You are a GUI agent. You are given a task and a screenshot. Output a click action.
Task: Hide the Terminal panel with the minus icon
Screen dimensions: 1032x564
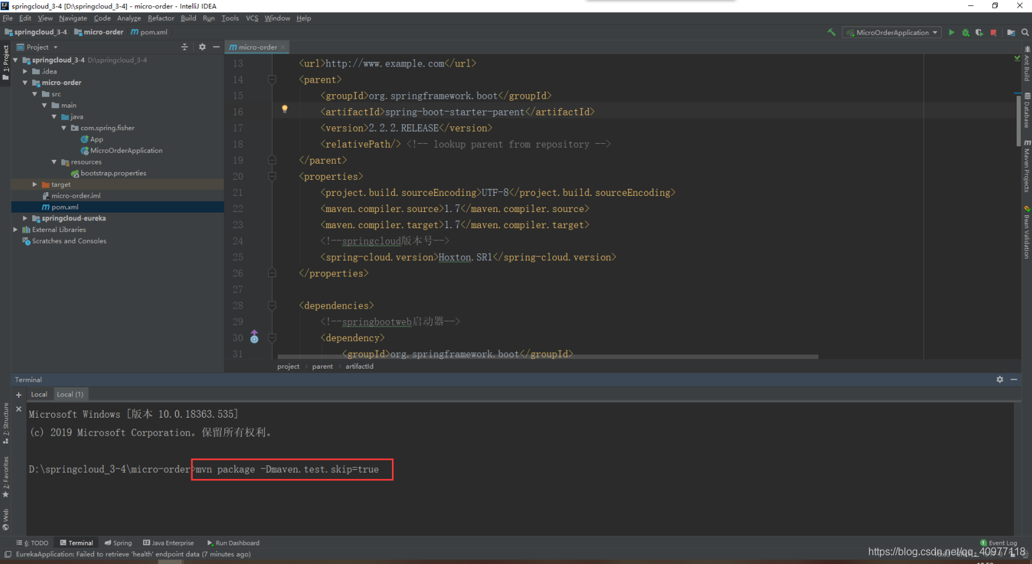pyautogui.click(x=1014, y=379)
